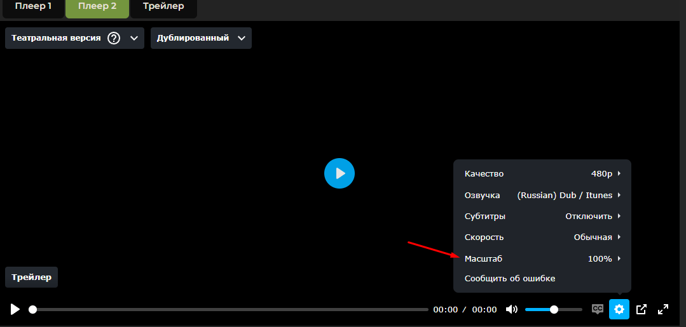Open the Дублированный dropdown
Screen dimensions: 686x327
pos(202,38)
